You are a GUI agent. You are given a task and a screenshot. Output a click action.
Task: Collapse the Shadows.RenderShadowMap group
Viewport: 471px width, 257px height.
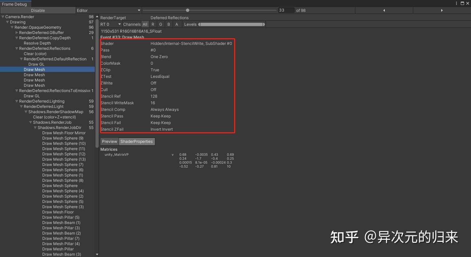(26, 112)
